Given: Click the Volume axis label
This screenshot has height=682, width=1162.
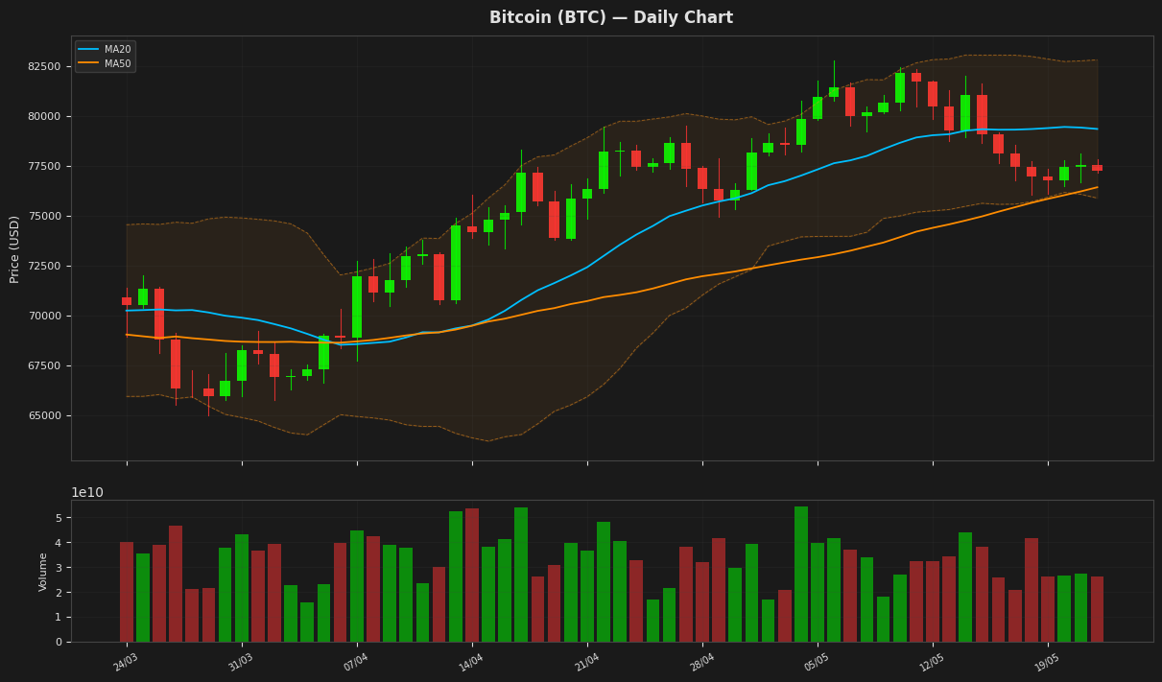Looking at the screenshot, I should (43, 572).
